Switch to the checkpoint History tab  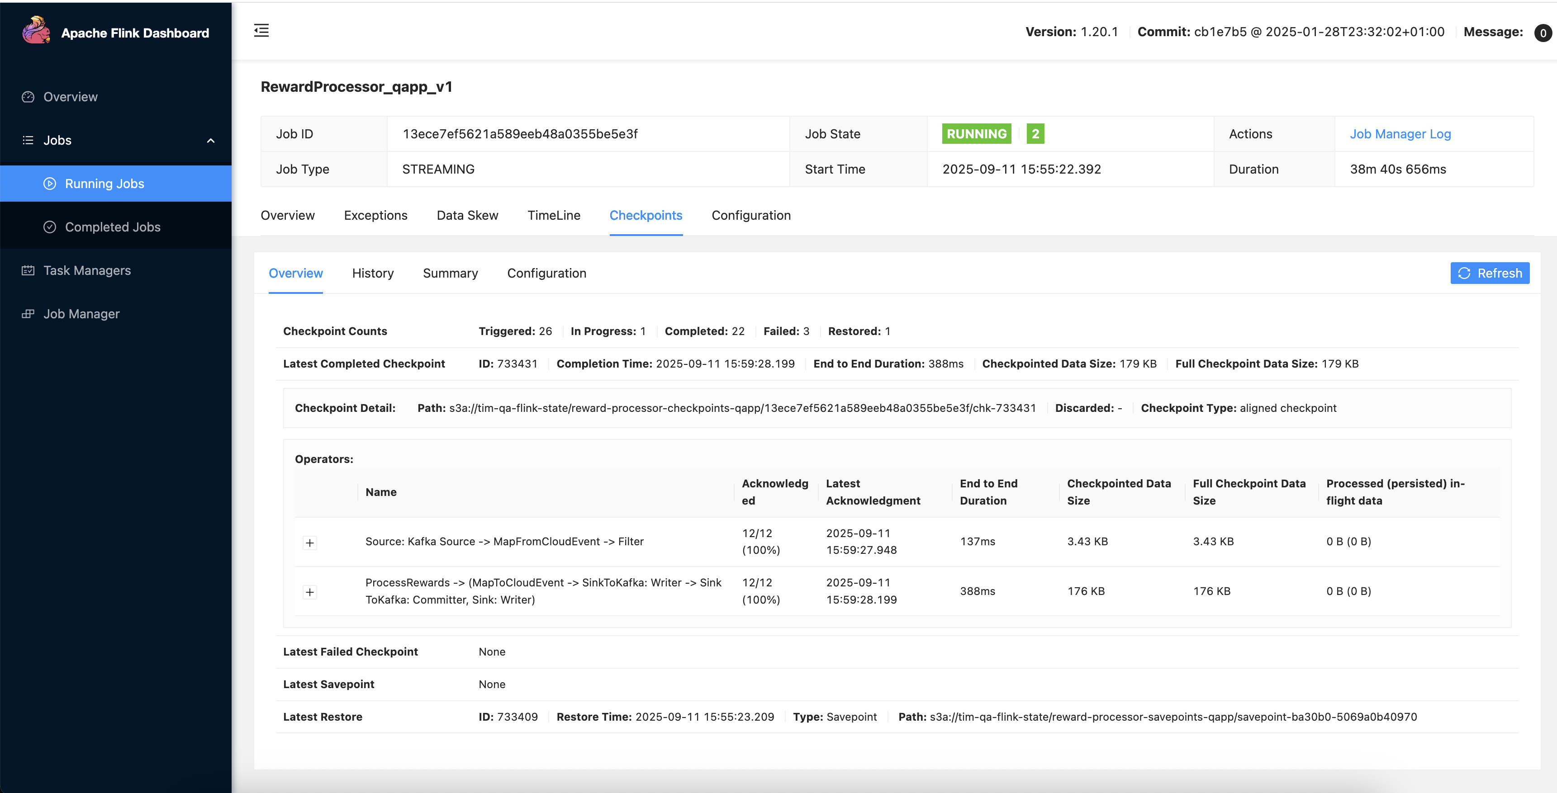pyautogui.click(x=372, y=274)
